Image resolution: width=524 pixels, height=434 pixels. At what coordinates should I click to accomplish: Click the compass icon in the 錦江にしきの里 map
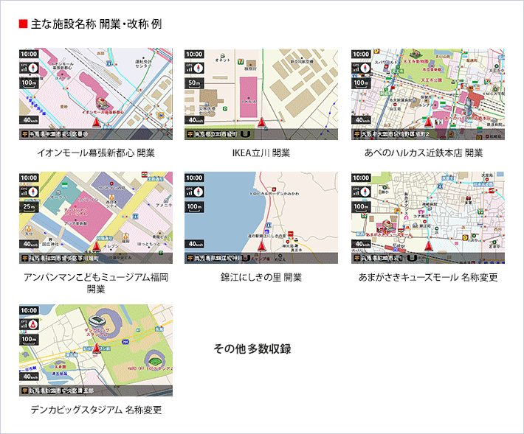[x=199, y=192]
